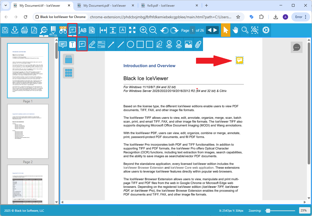Screen dimensions: 312x216
Task: Insert an image annotation
Action: (188, 44)
